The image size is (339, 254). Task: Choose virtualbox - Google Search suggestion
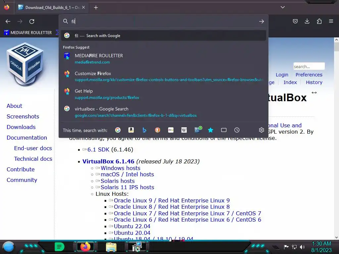tap(164, 112)
